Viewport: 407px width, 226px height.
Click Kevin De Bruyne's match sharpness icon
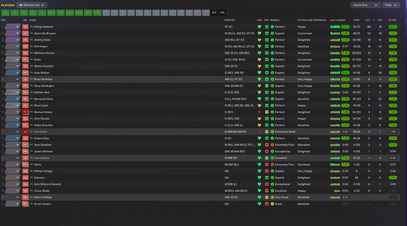point(266,33)
